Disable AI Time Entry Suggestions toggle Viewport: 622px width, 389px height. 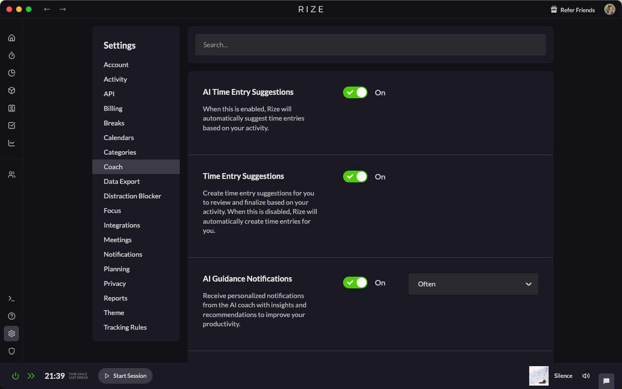(x=355, y=92)
